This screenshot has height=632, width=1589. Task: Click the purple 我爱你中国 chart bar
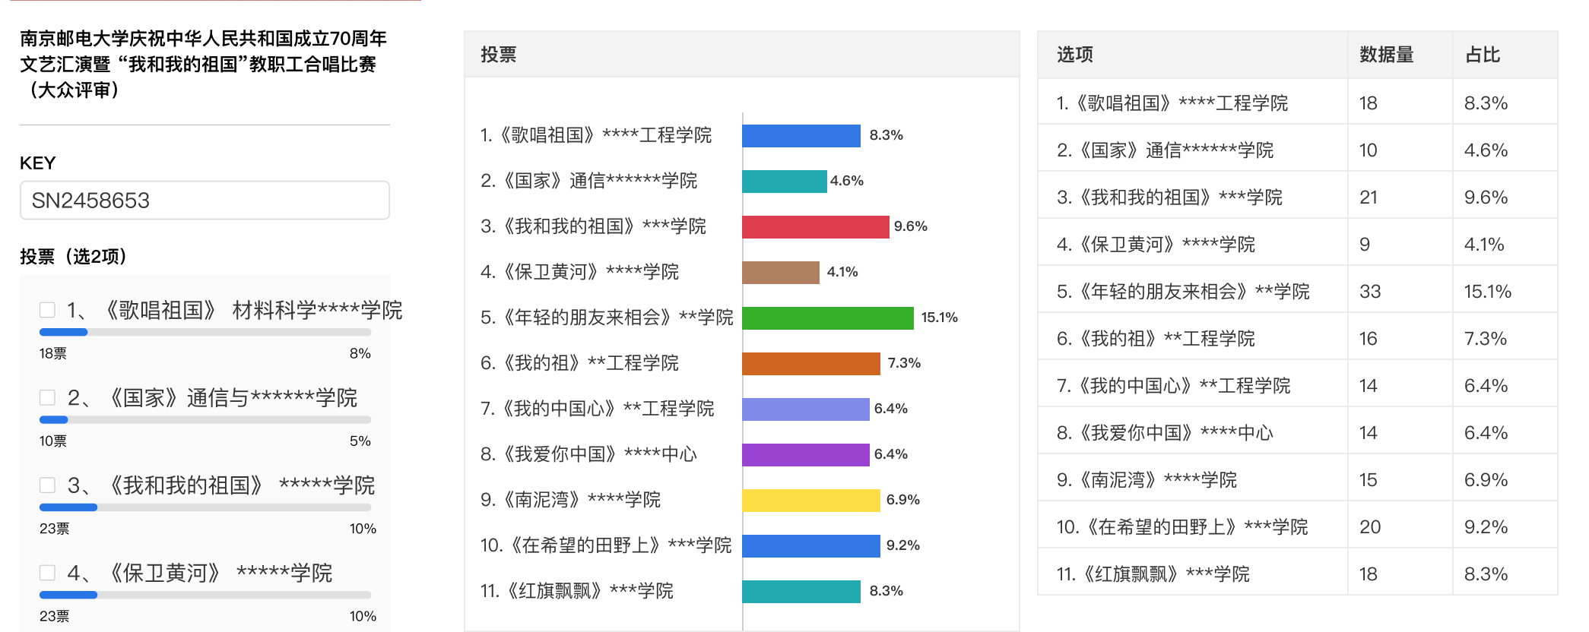pyautogui.click(x=806, y=455)
